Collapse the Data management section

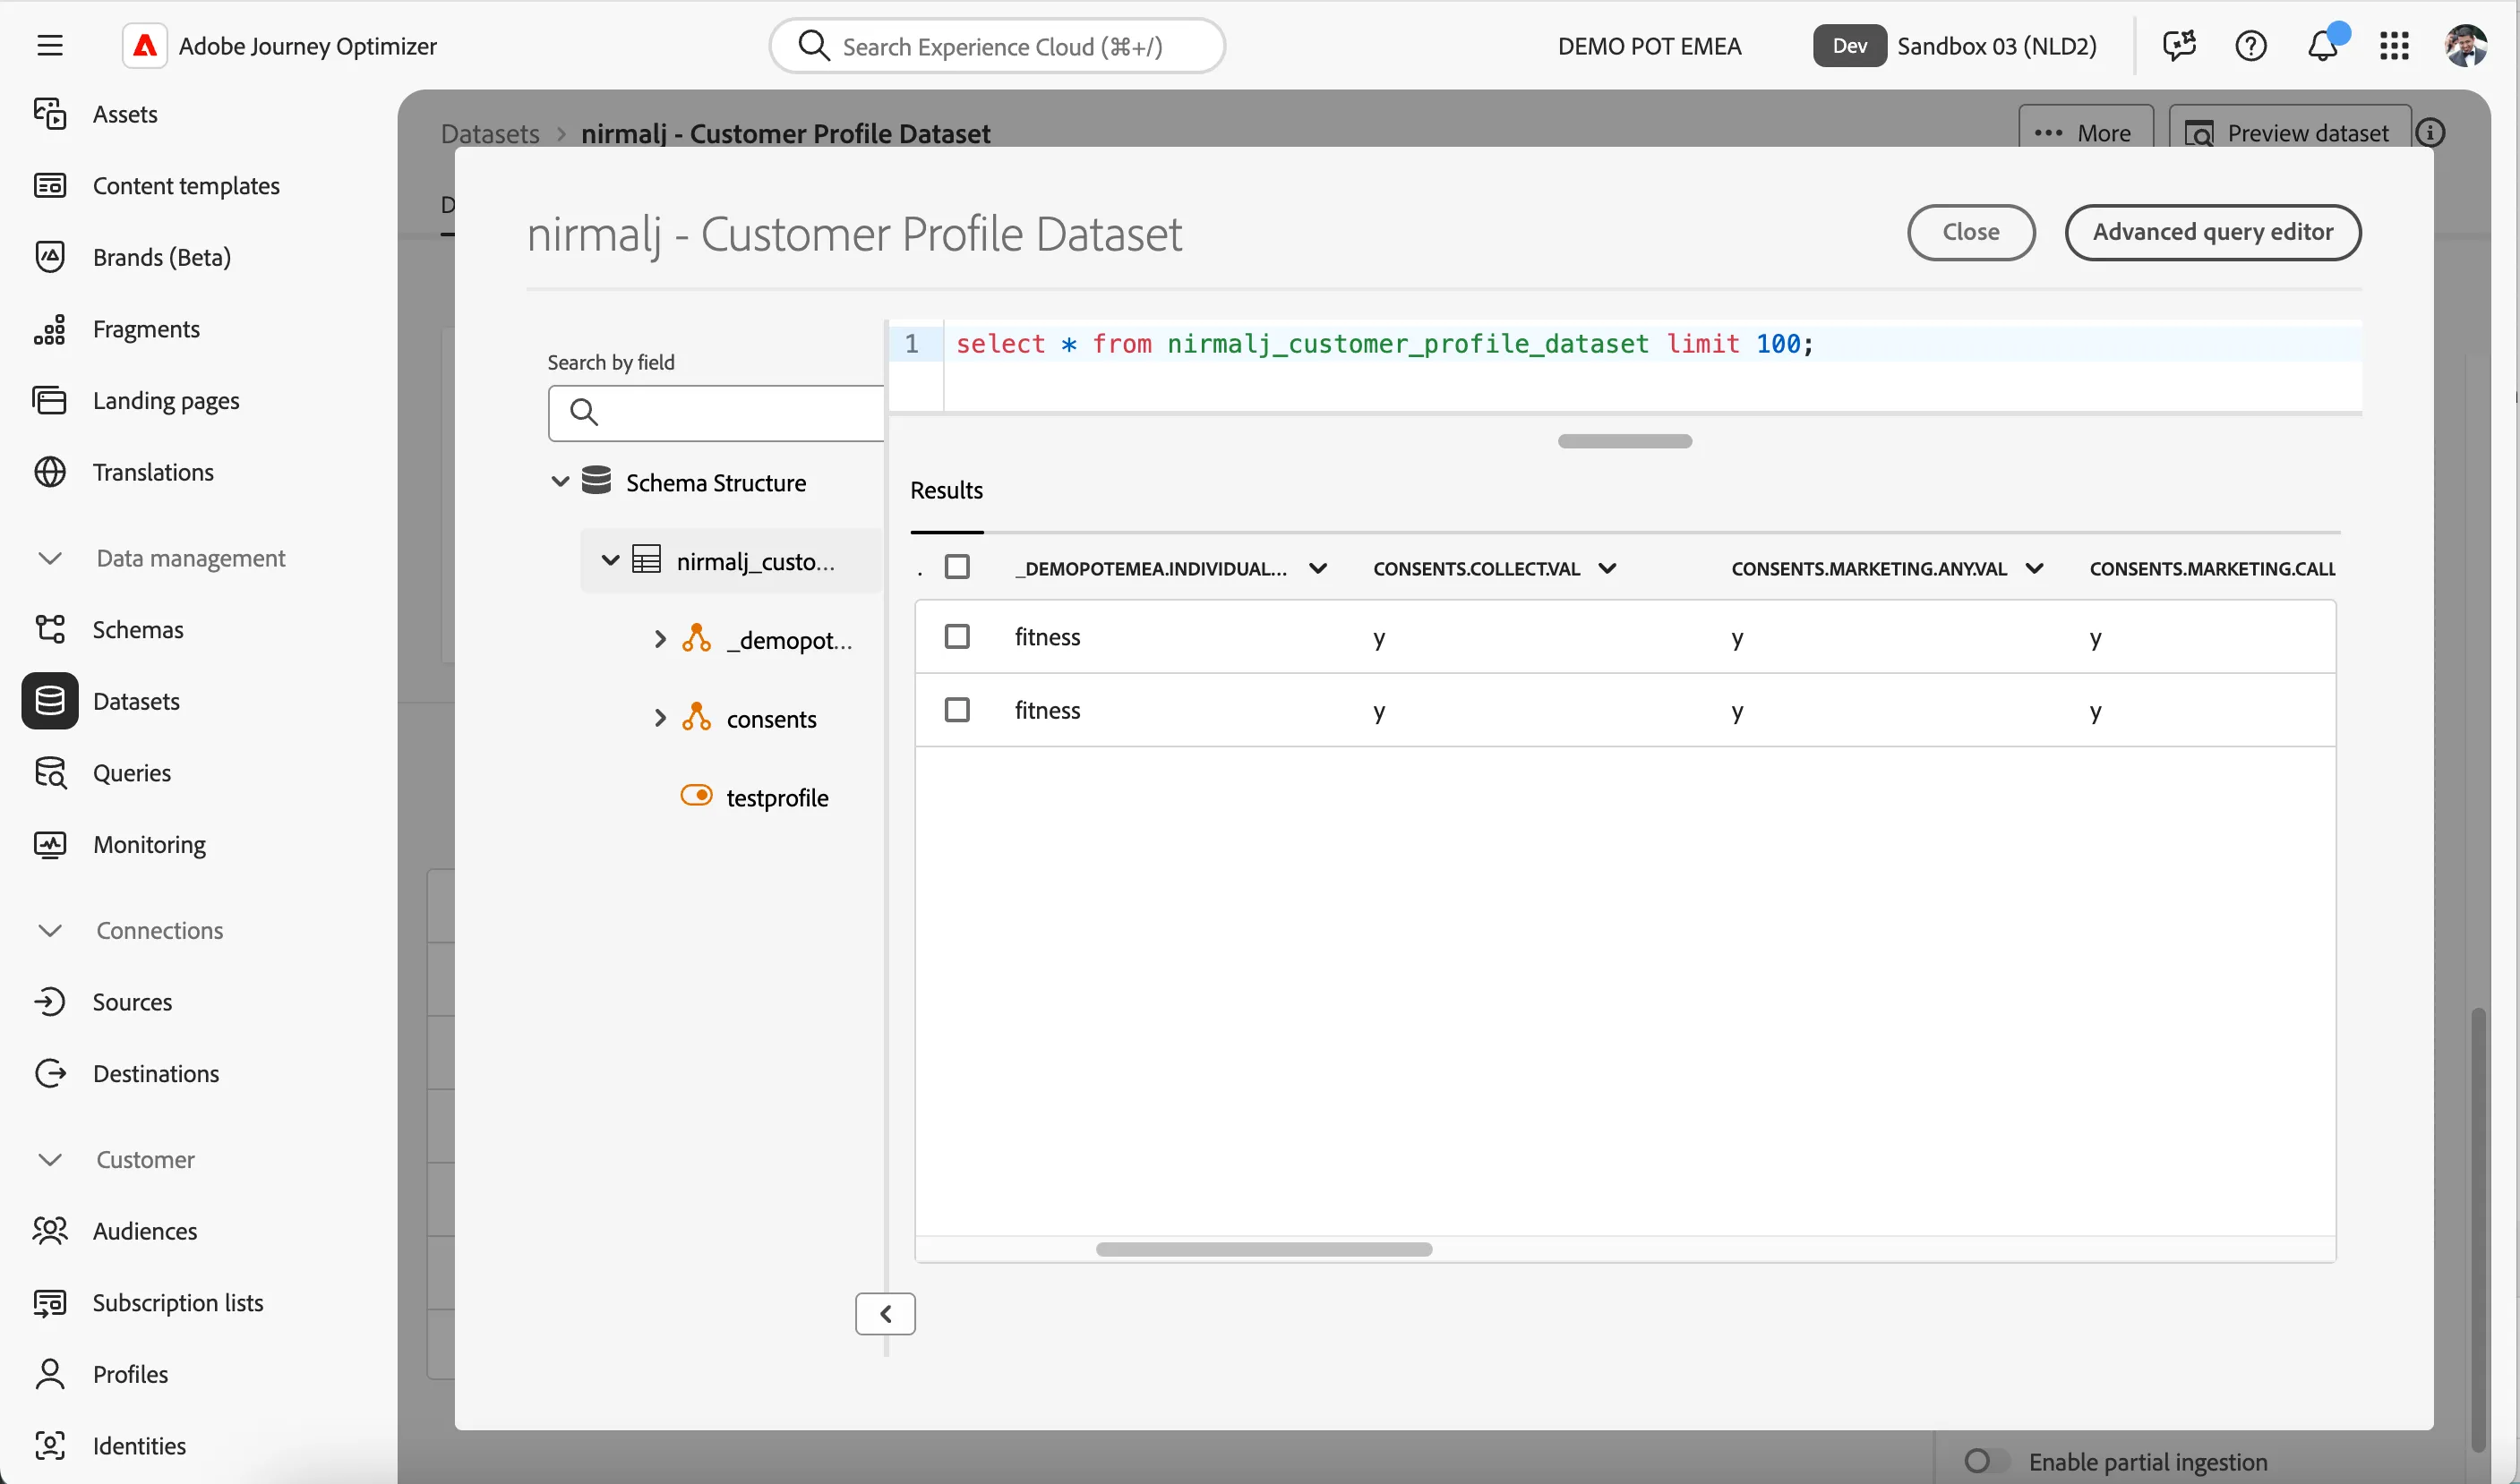click(50, 558)
